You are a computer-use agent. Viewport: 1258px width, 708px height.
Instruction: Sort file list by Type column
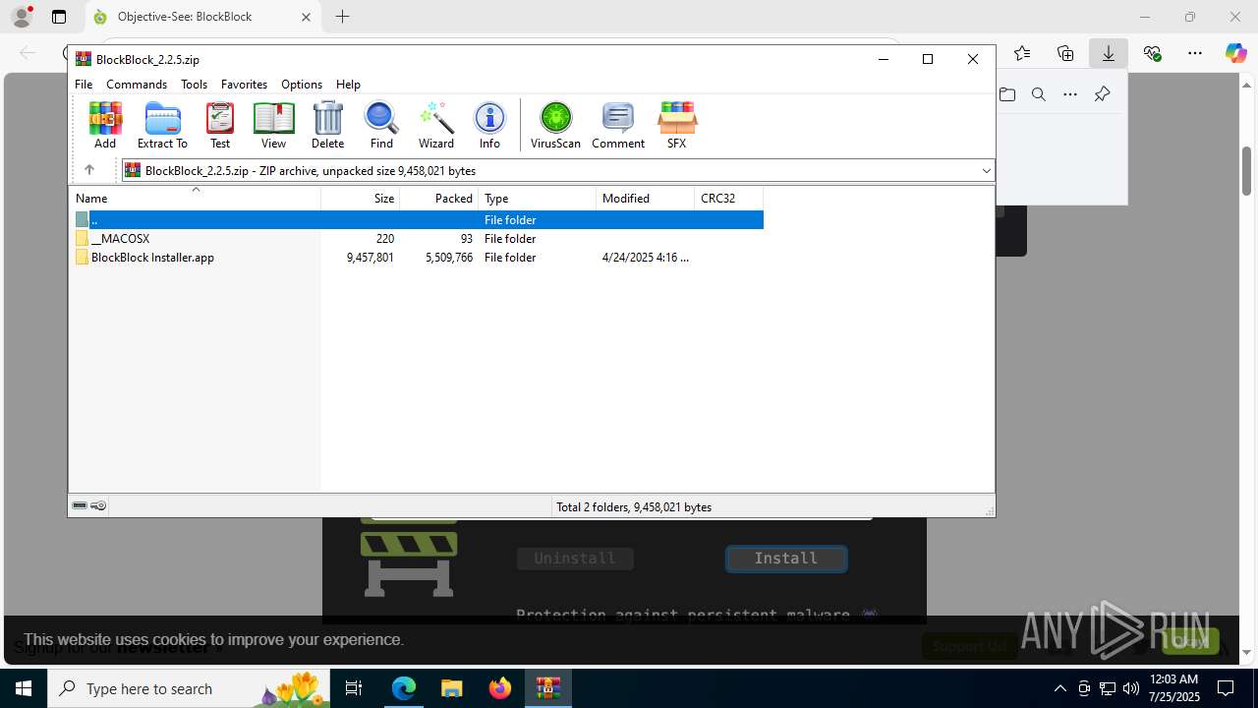click(x=538, y=199)
